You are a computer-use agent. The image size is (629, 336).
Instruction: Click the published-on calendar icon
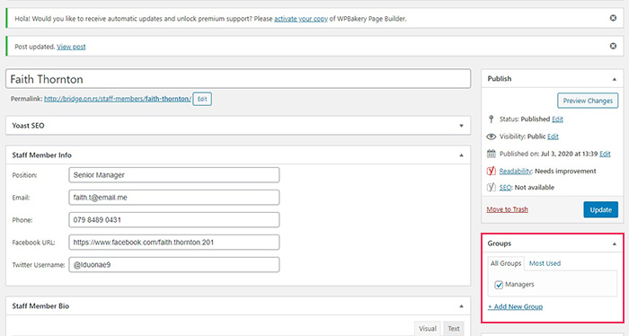491,154
